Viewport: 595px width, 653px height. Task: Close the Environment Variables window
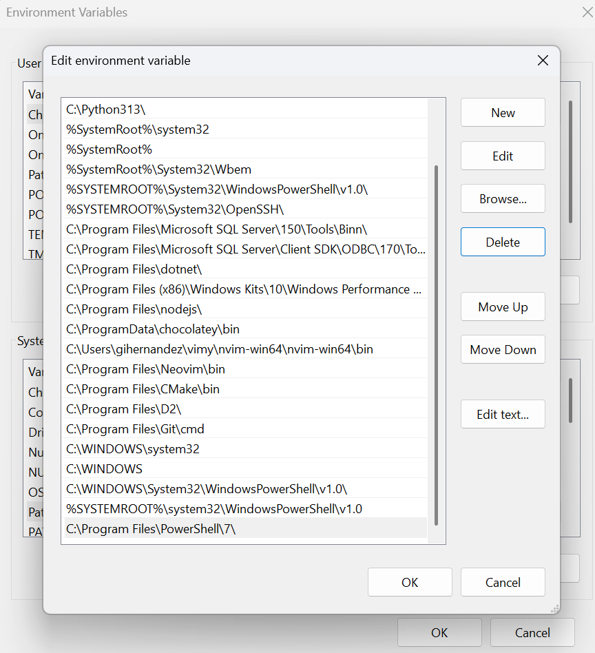(x=587, y=12)
